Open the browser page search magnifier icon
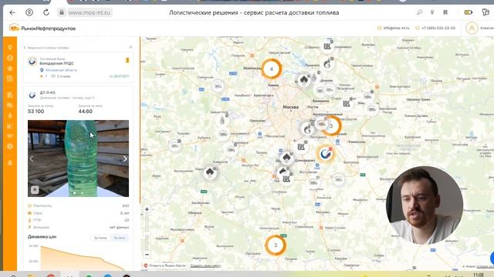Screen dimensions: 494x277 click(x=419, y=12)
